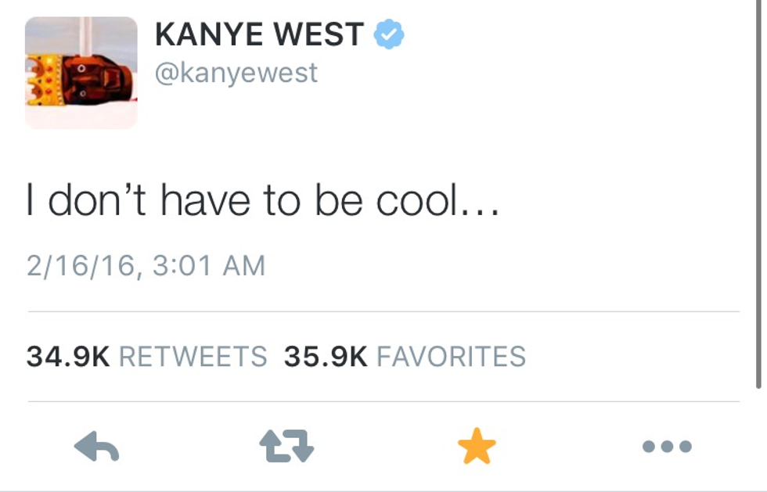The width and height of the screenshot is (767, 492).
Task: Open the KANYE WEST display name
Action: (259, 34)
